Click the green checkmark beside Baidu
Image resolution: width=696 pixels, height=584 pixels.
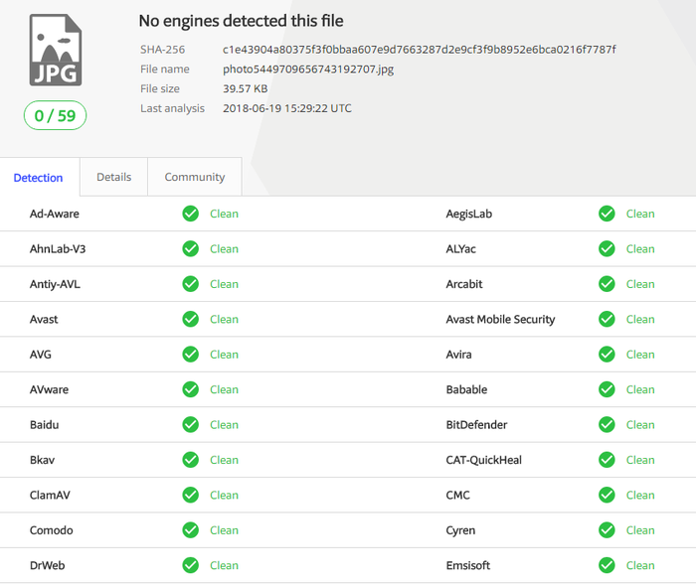coord(191,425)
